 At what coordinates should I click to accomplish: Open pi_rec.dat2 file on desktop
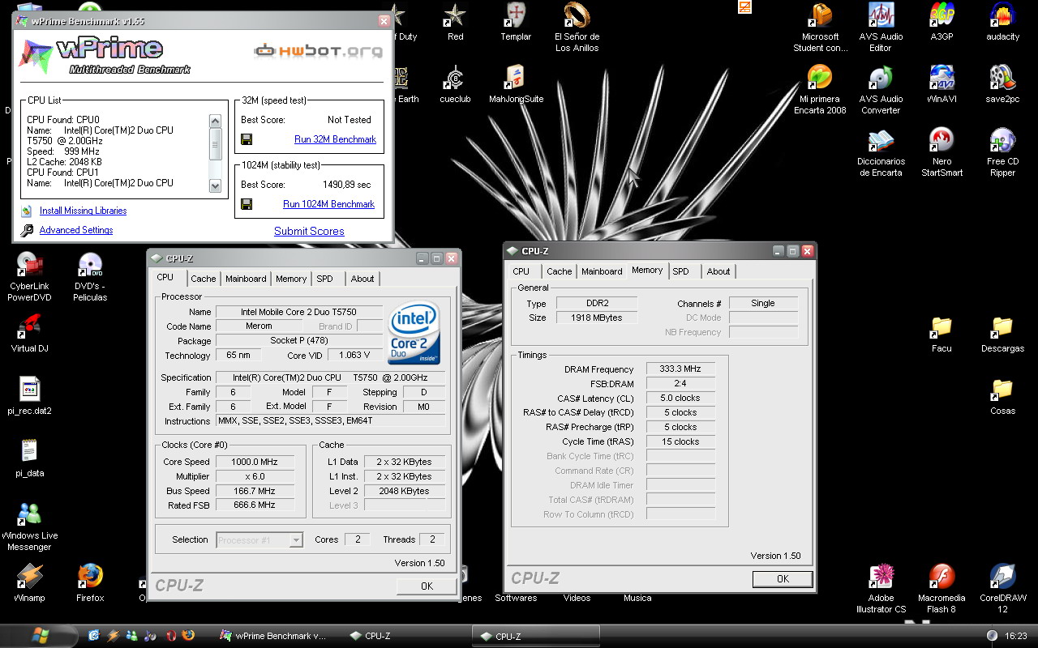click(x=30, y=396)
